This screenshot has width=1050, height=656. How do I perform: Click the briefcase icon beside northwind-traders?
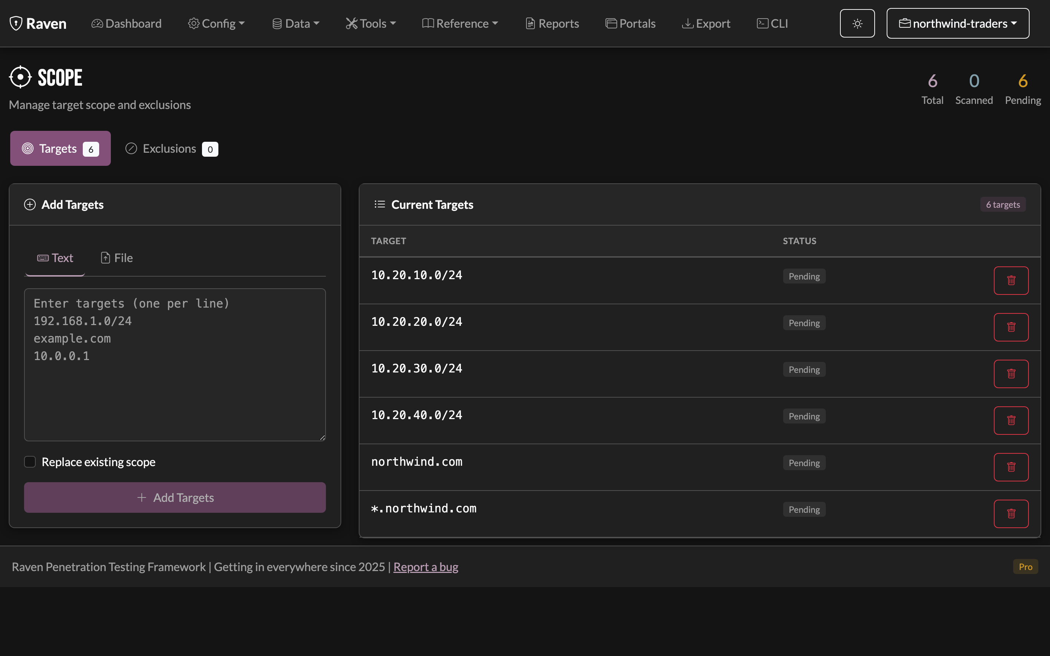click(x=905, y=23)
